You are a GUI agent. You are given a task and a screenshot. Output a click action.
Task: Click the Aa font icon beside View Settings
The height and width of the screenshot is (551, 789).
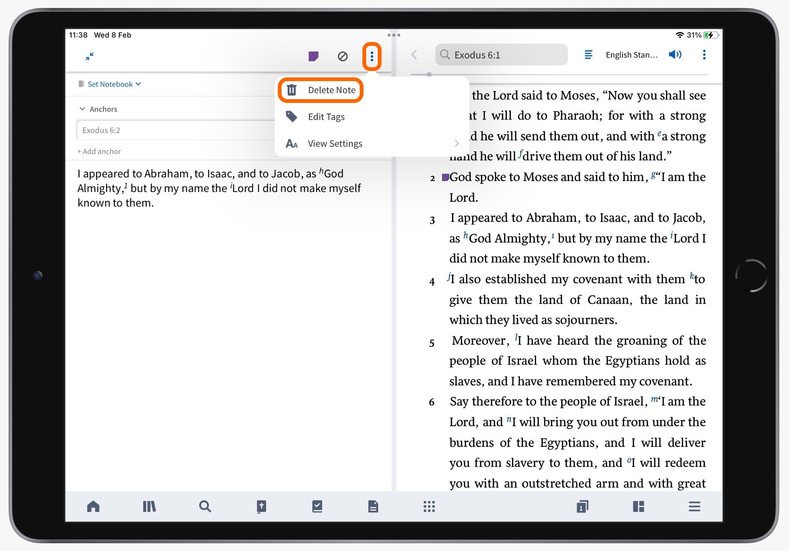[x=292, y=143]
